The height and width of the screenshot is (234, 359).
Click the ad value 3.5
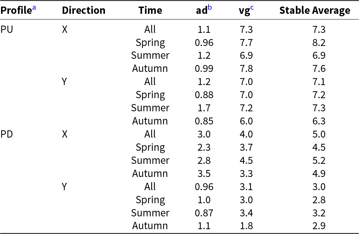204,174
